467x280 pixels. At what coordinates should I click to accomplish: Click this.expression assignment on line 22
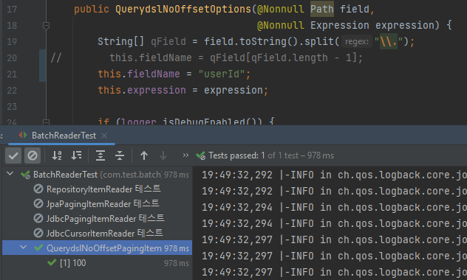183,91
